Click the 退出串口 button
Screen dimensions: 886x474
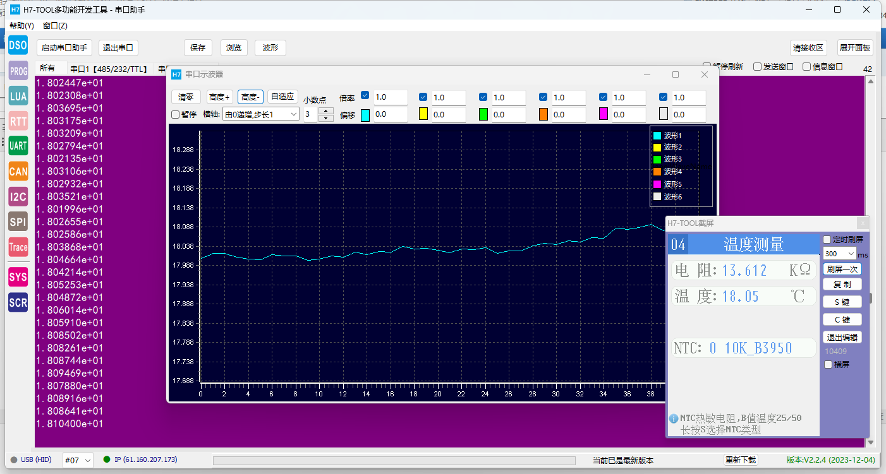[x=118, y=48]
